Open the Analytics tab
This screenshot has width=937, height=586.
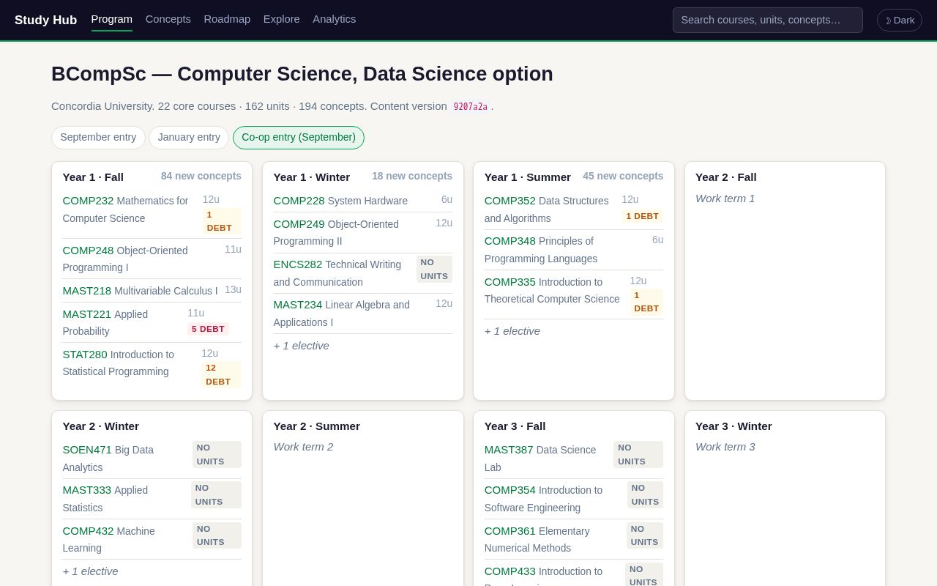[335, 19]
